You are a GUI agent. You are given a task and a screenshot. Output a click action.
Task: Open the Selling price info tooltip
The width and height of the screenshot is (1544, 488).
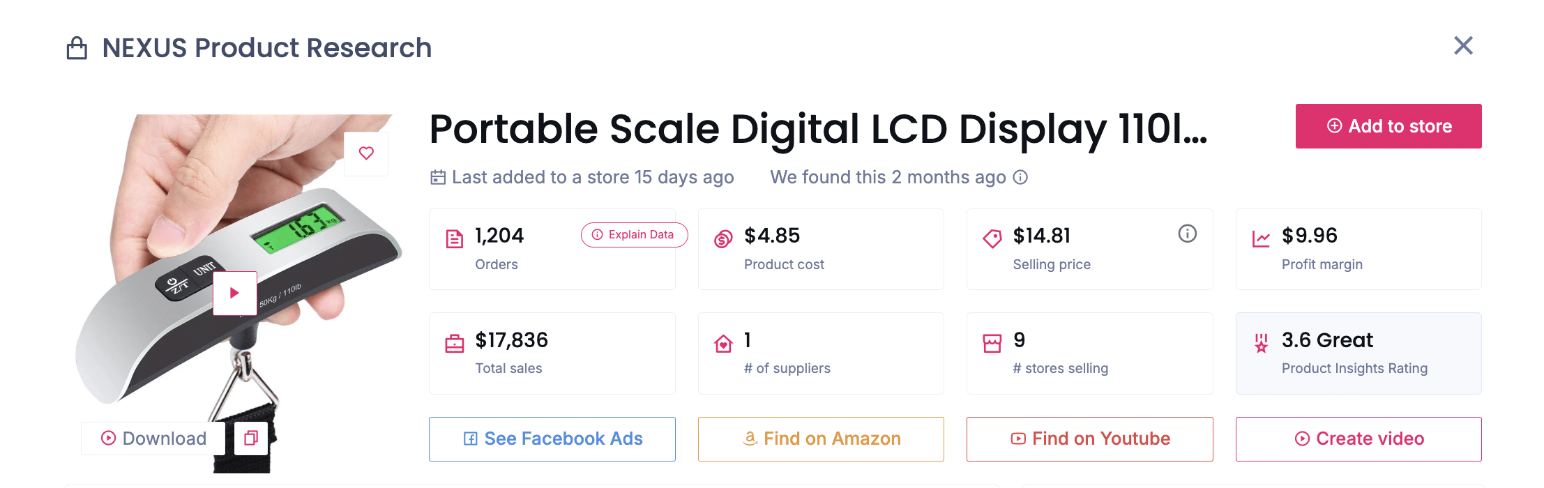pyautogui.click(x=1188, y=234)
